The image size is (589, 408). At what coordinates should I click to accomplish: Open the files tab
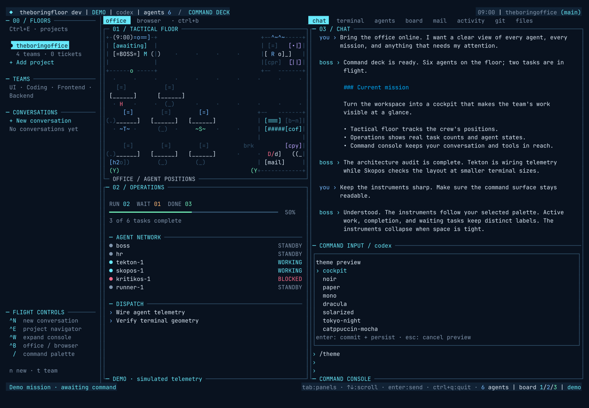pos(524,21)
